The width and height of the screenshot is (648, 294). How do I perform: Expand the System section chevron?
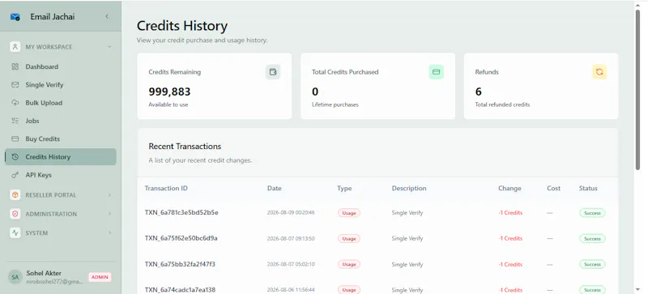point(109,232)
